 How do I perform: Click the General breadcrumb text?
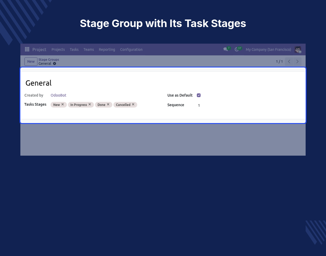(45, 64)
